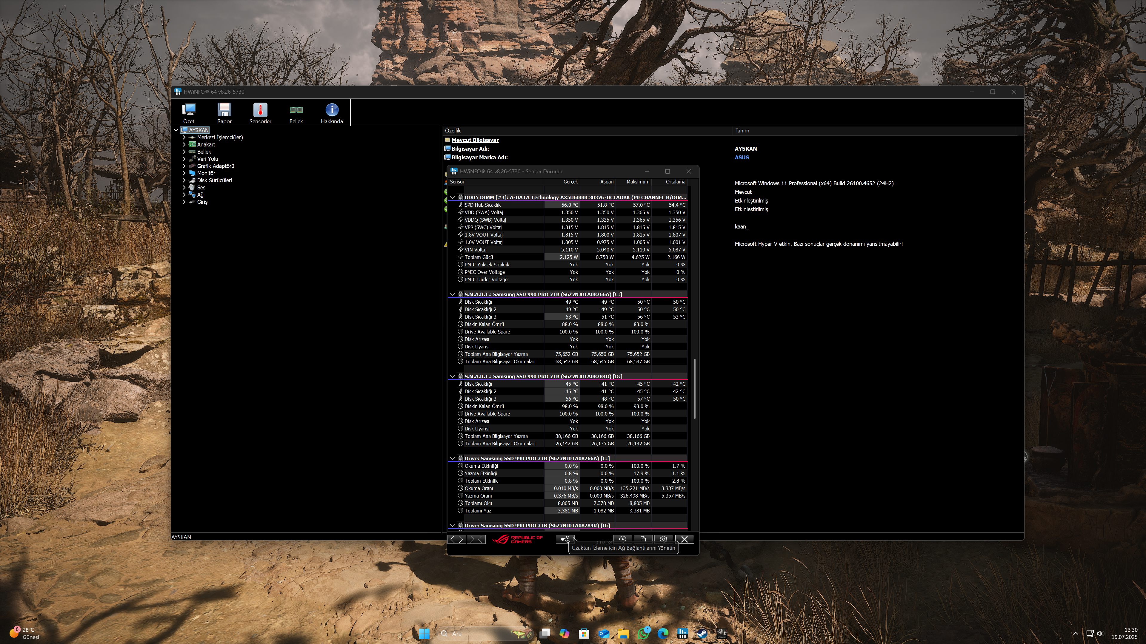
Task: Open Steam from the taskbar
Action: (x=702, y=633)
